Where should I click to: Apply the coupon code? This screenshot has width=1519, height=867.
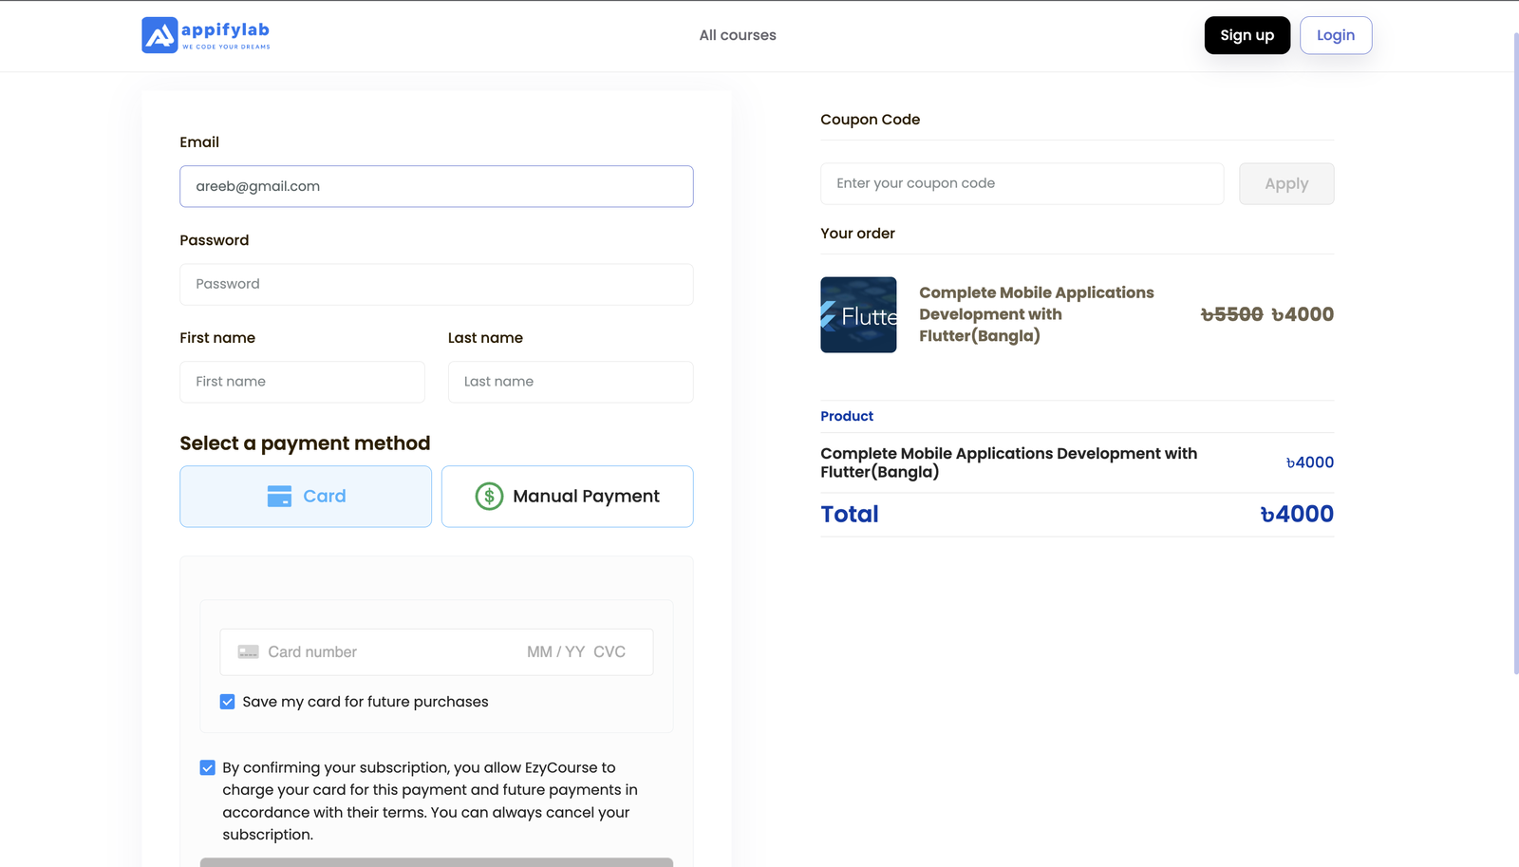[x=1285, y=184]
